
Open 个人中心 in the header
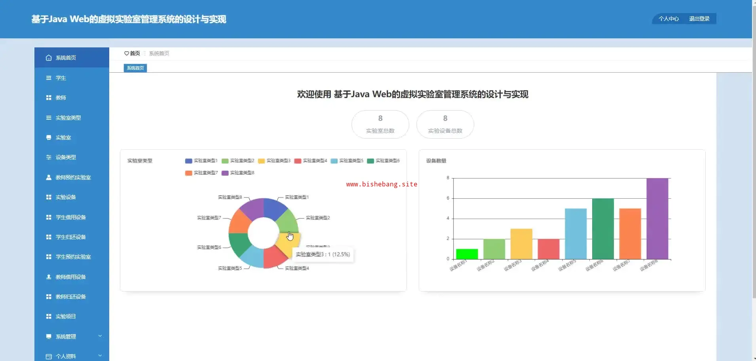669,19
